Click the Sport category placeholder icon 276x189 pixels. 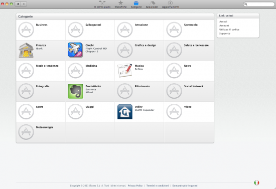[x=26, y=112]
